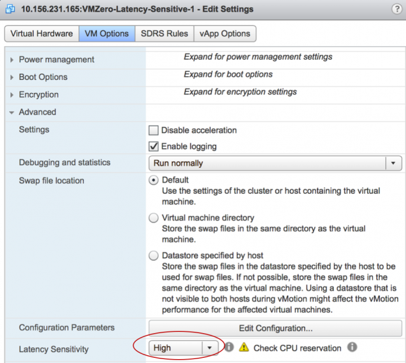Select Default swap file location
The image size is (406, 363).
coord(154,180)
